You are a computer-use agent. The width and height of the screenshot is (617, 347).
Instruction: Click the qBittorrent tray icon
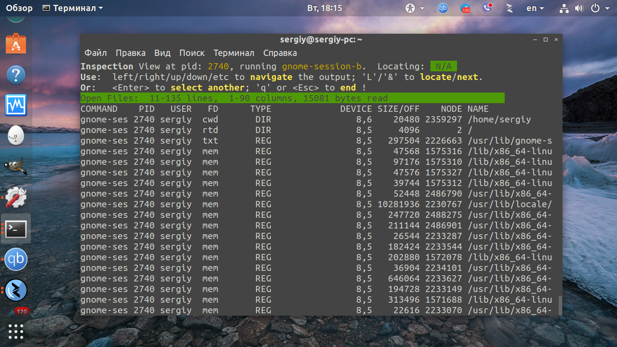click(x=443, y=8)
